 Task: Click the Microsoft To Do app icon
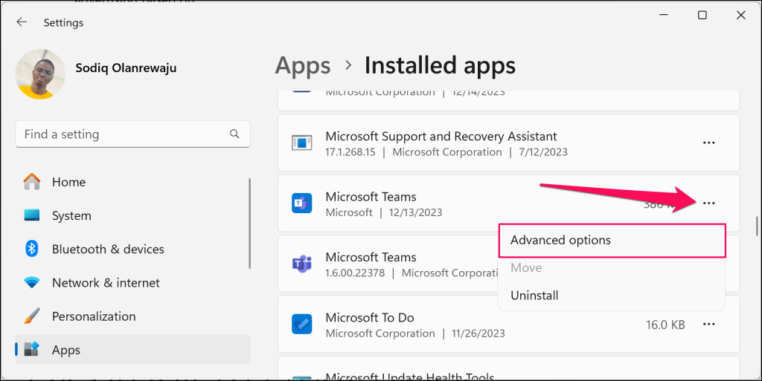coord(301,325)
